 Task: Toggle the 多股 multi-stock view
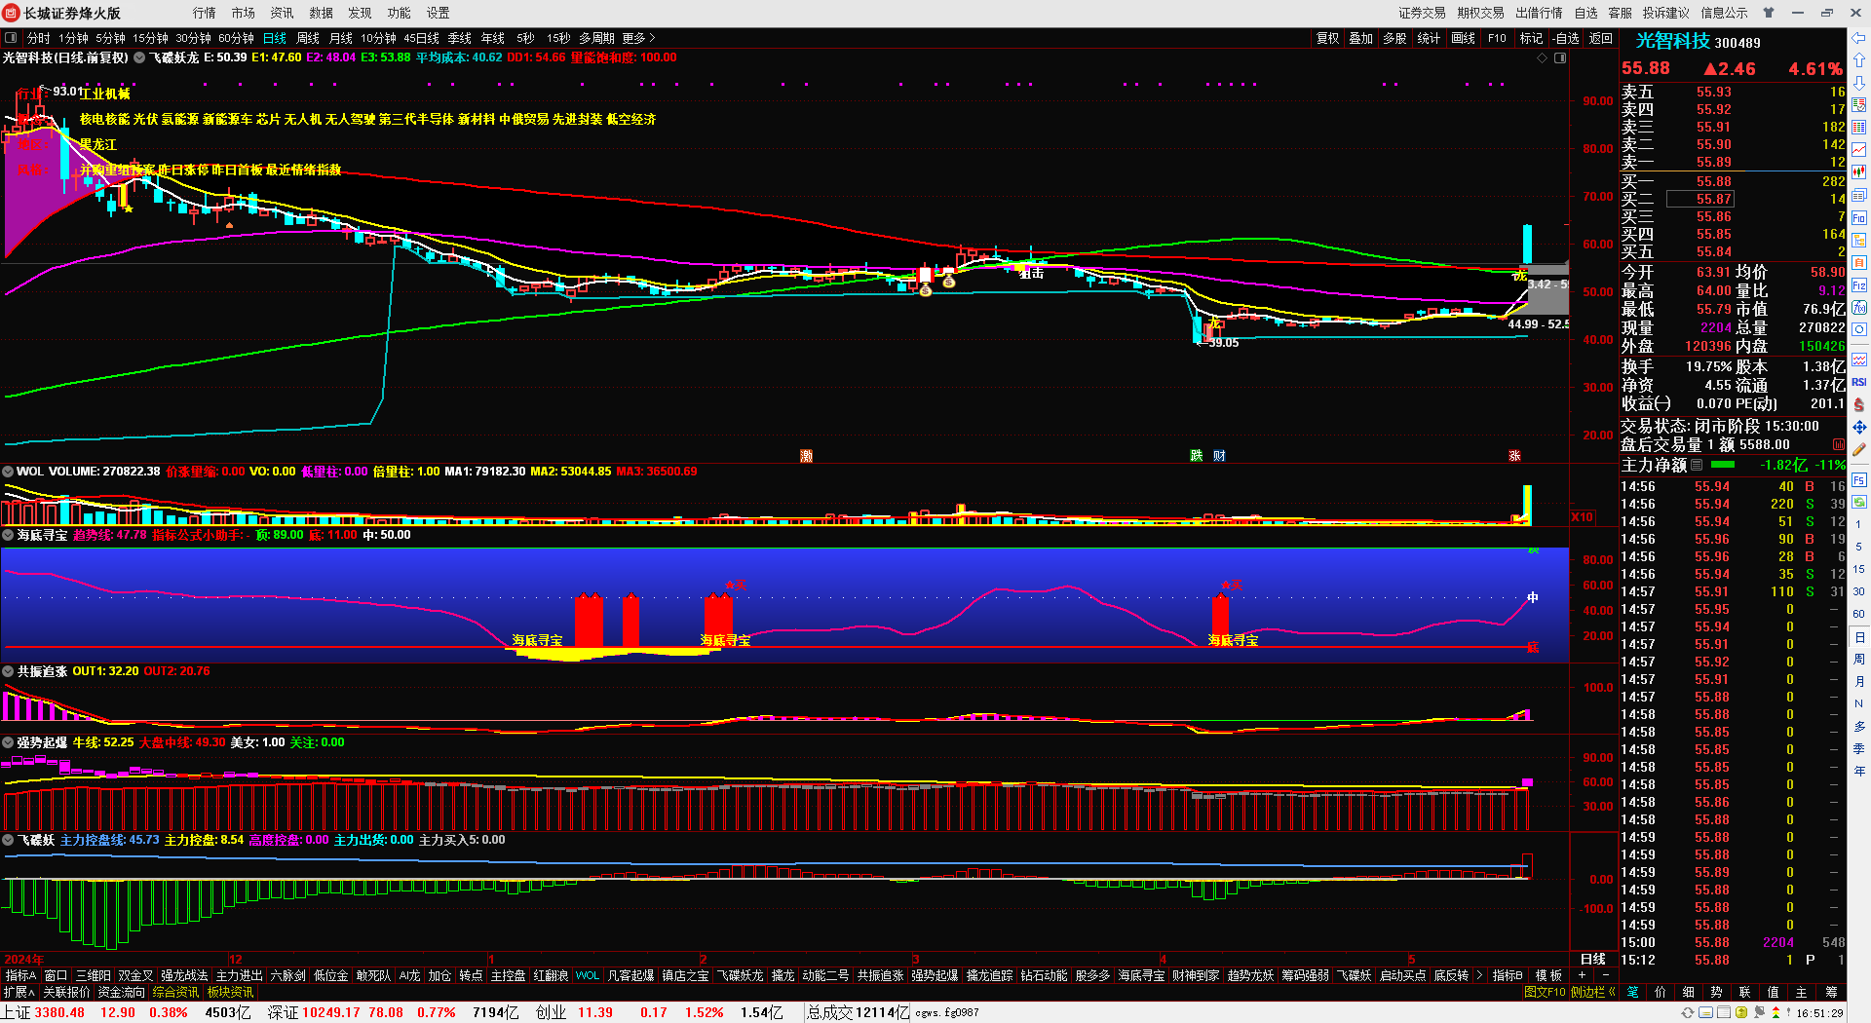1394,38
